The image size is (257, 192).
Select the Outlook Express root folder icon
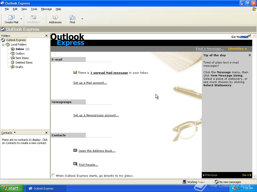pyautogui.click(x=3, y=40)
